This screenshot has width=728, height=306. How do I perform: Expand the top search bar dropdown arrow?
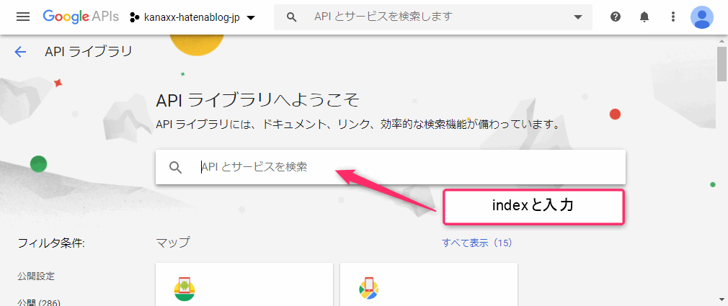(x=578, y=17)
